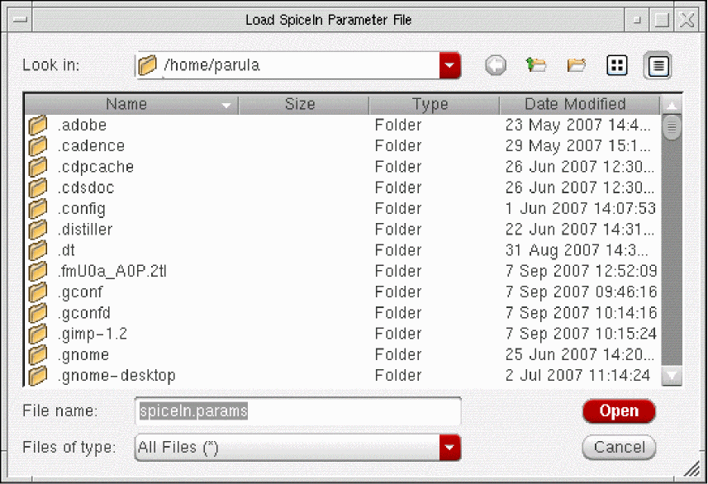Click the File name input field
This screenshot has width=708, height=484.
298,411
